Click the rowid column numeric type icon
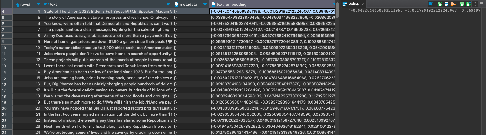The width and height of the screenshot is (486, 135). click(17, 4)
